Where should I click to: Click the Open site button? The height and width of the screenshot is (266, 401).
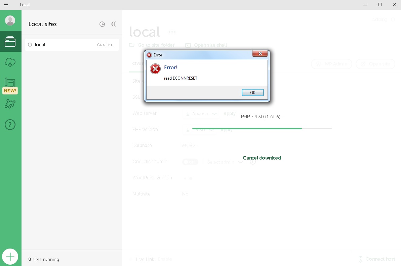(x=375, y=64)
